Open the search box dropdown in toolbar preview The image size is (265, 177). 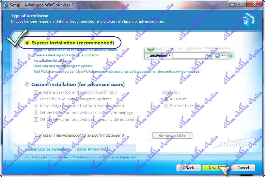[210, 56]
